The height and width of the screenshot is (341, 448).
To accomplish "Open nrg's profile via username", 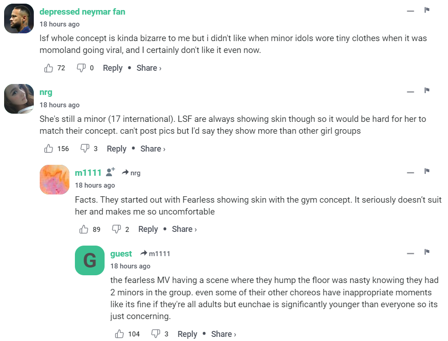I will coord(46,92).
